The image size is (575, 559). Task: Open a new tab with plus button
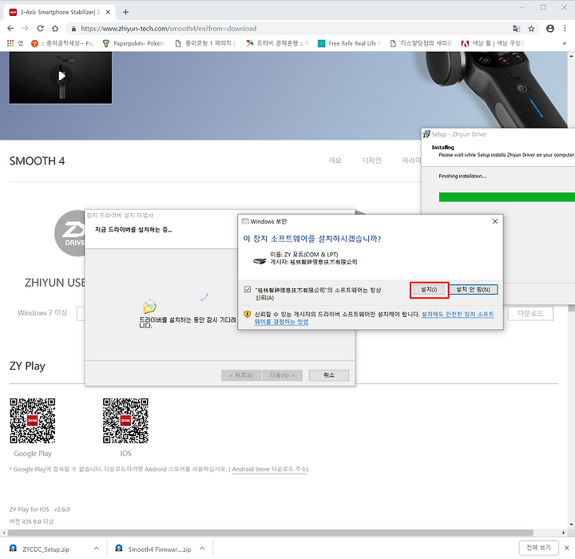tap(126, 12)
